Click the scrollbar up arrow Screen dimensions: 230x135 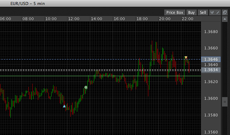click(x=225, y=19)
